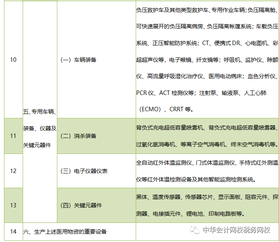Select row number 10 cell
Screen dimensions: 279x242
point(13,60)
